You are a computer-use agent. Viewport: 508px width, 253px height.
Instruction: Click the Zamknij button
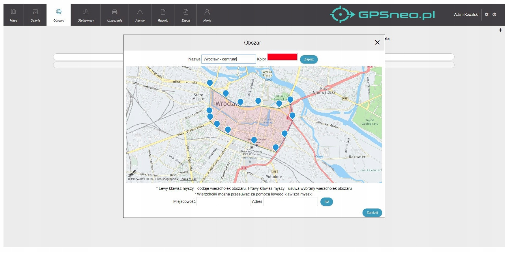point(372,213)
